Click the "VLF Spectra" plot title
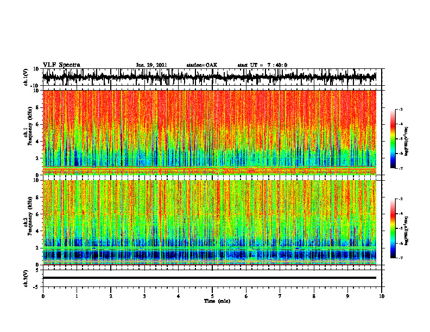Viewport: 430px width, 332px height. click(x=61, y=65)
